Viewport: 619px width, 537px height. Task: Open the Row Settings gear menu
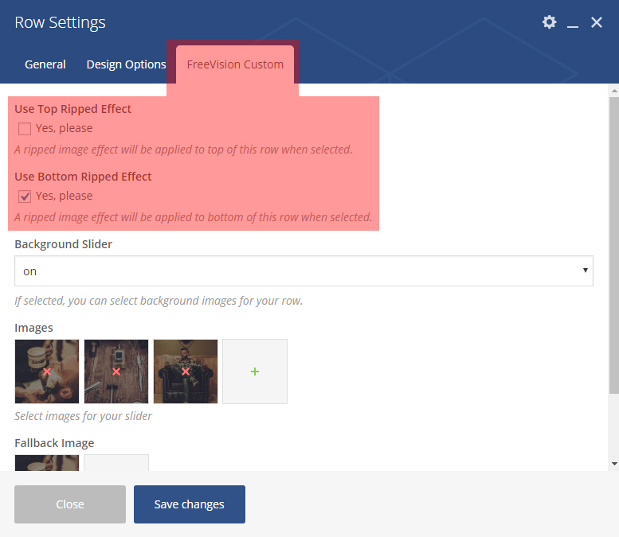click(549, 22)
